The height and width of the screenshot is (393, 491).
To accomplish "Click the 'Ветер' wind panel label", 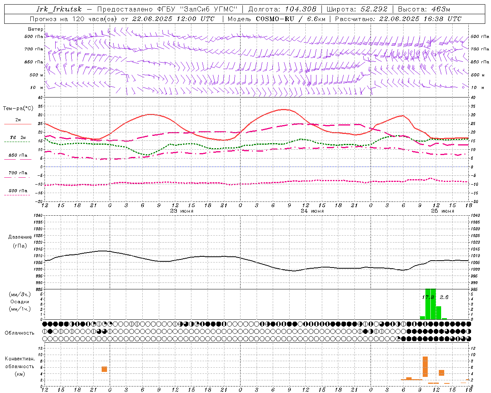I will (36, 29).
